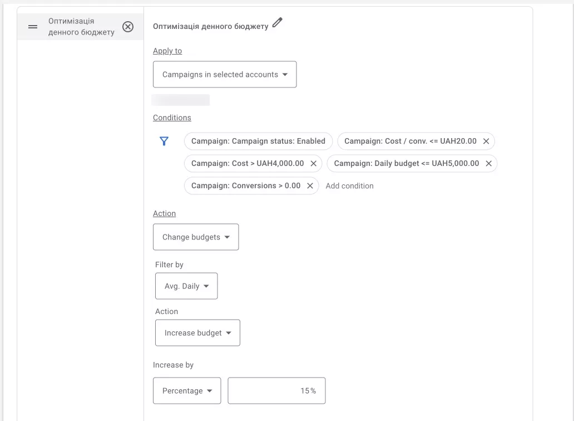This screenshot has width=574, height=421.
Task: Remove rule with circled X icon
Action: [x=128, y=27]
